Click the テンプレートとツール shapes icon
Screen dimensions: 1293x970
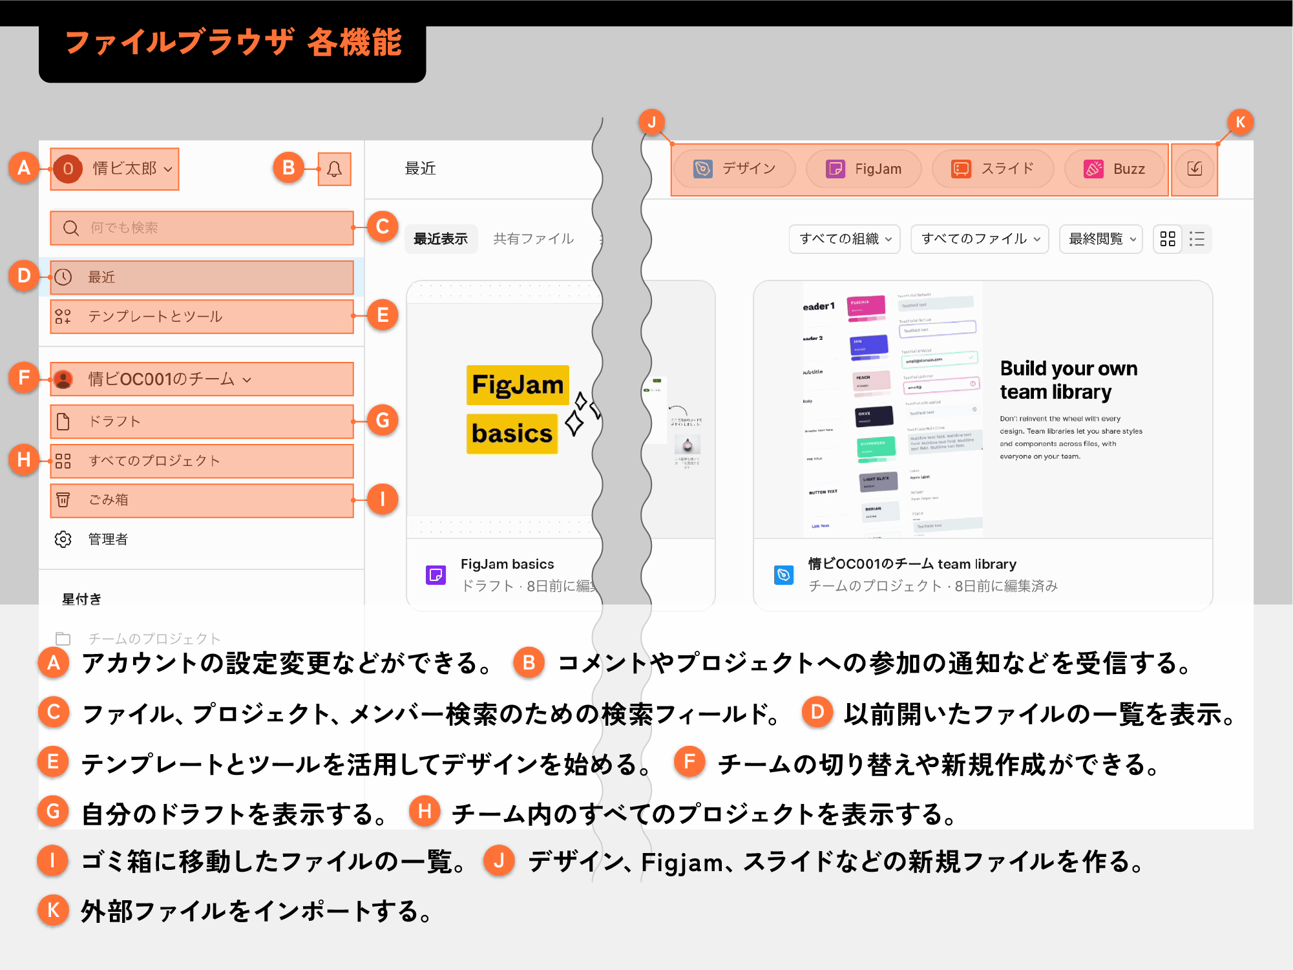tap(63, 316)
